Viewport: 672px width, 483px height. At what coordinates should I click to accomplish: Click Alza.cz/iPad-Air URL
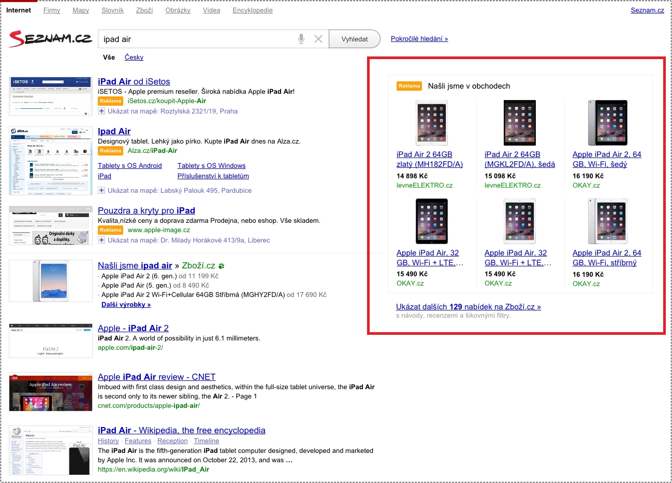click(x=152, y=151)
